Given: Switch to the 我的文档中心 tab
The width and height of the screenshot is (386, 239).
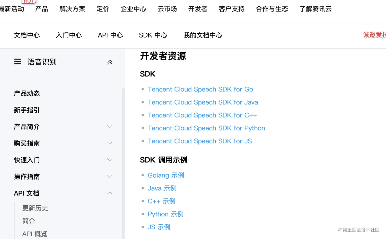Looking at the screenshot, I should click(203, 35).
